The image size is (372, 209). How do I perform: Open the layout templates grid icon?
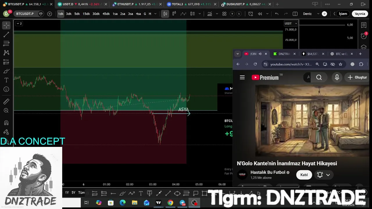(x=224, y=14)
